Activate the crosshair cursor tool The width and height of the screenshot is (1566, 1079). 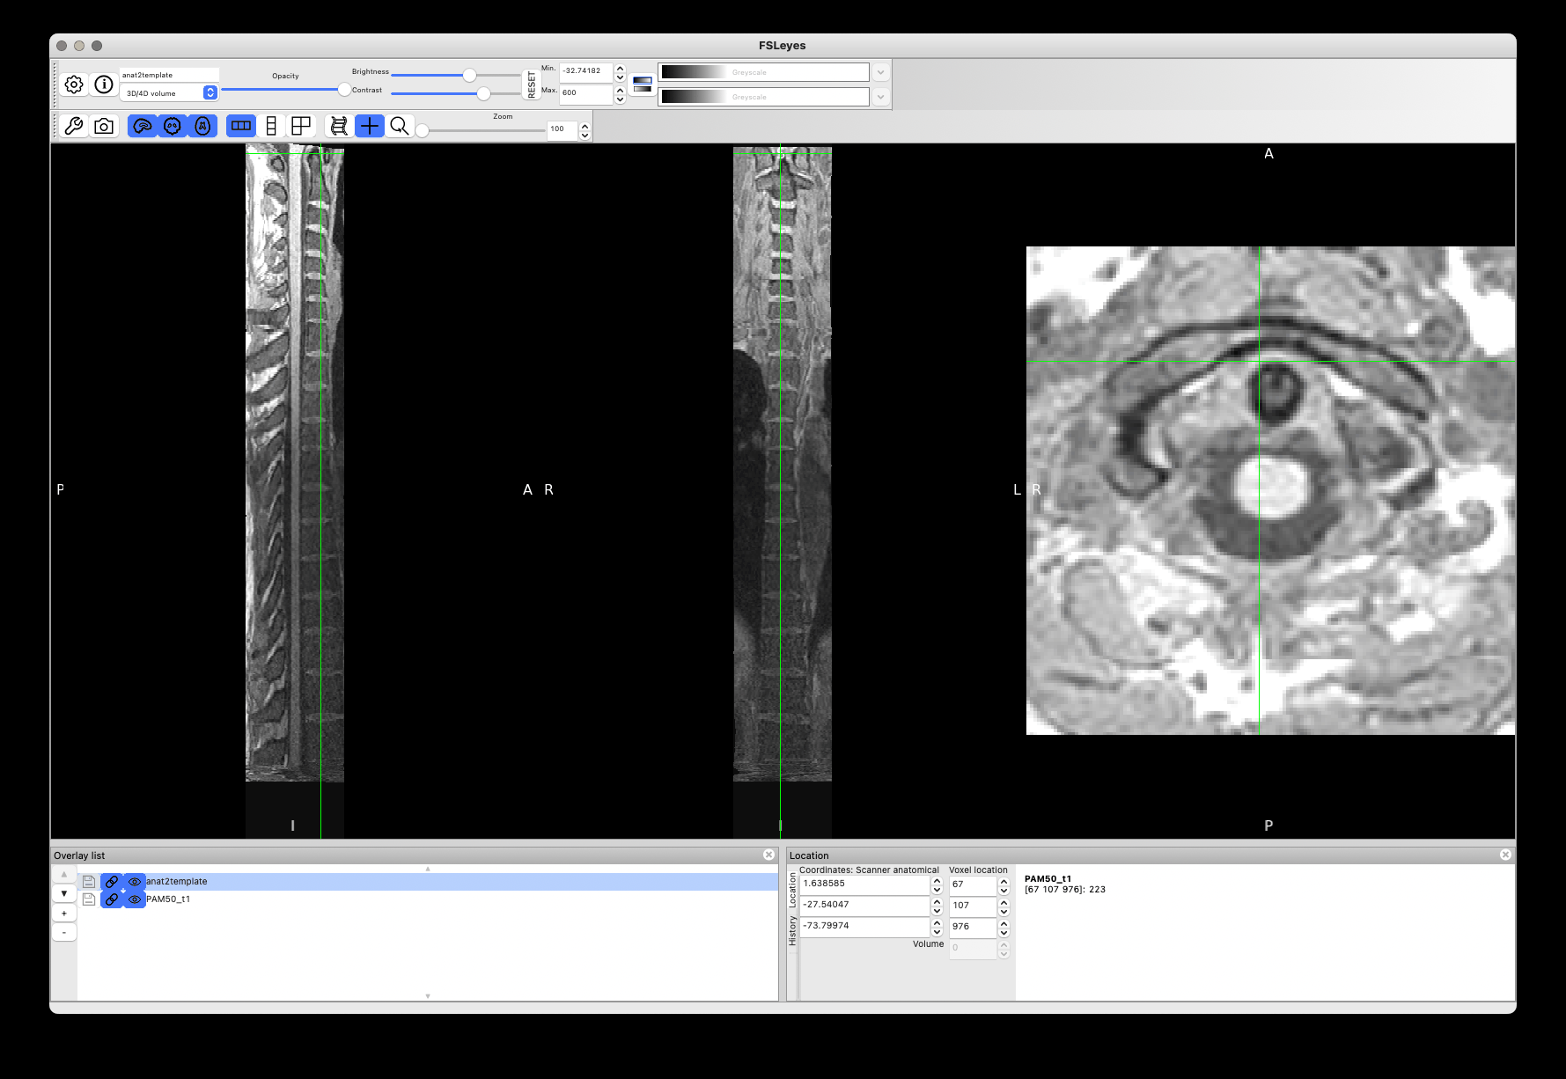coord(369,126)
